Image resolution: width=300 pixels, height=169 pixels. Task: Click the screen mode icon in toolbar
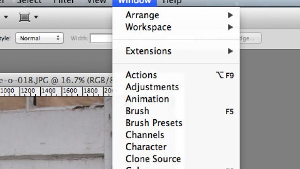(x=24, y=17)
